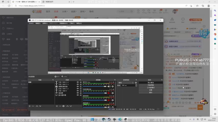Lock the 显示器采集 source
This screenshot has width=218, height=122.
80,95
